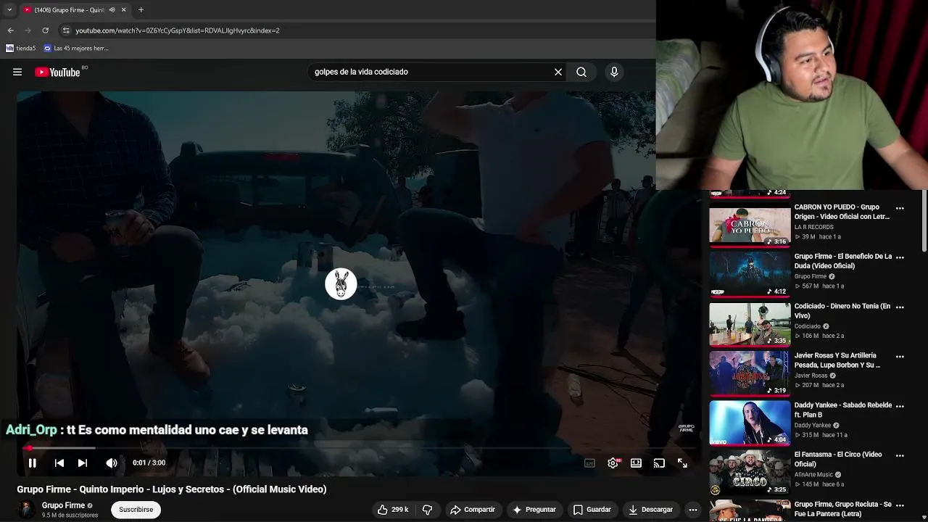Open options for Se Fue La Pantera video
The width and height of the screenshot is (928, 522).
(900, 505)
